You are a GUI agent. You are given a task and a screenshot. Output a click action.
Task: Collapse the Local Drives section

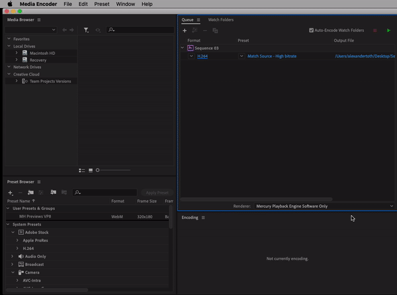click(9, 46)
